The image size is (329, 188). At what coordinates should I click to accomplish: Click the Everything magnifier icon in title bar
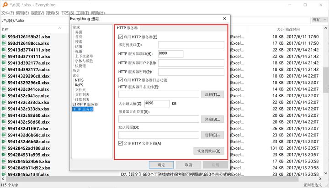5,5
